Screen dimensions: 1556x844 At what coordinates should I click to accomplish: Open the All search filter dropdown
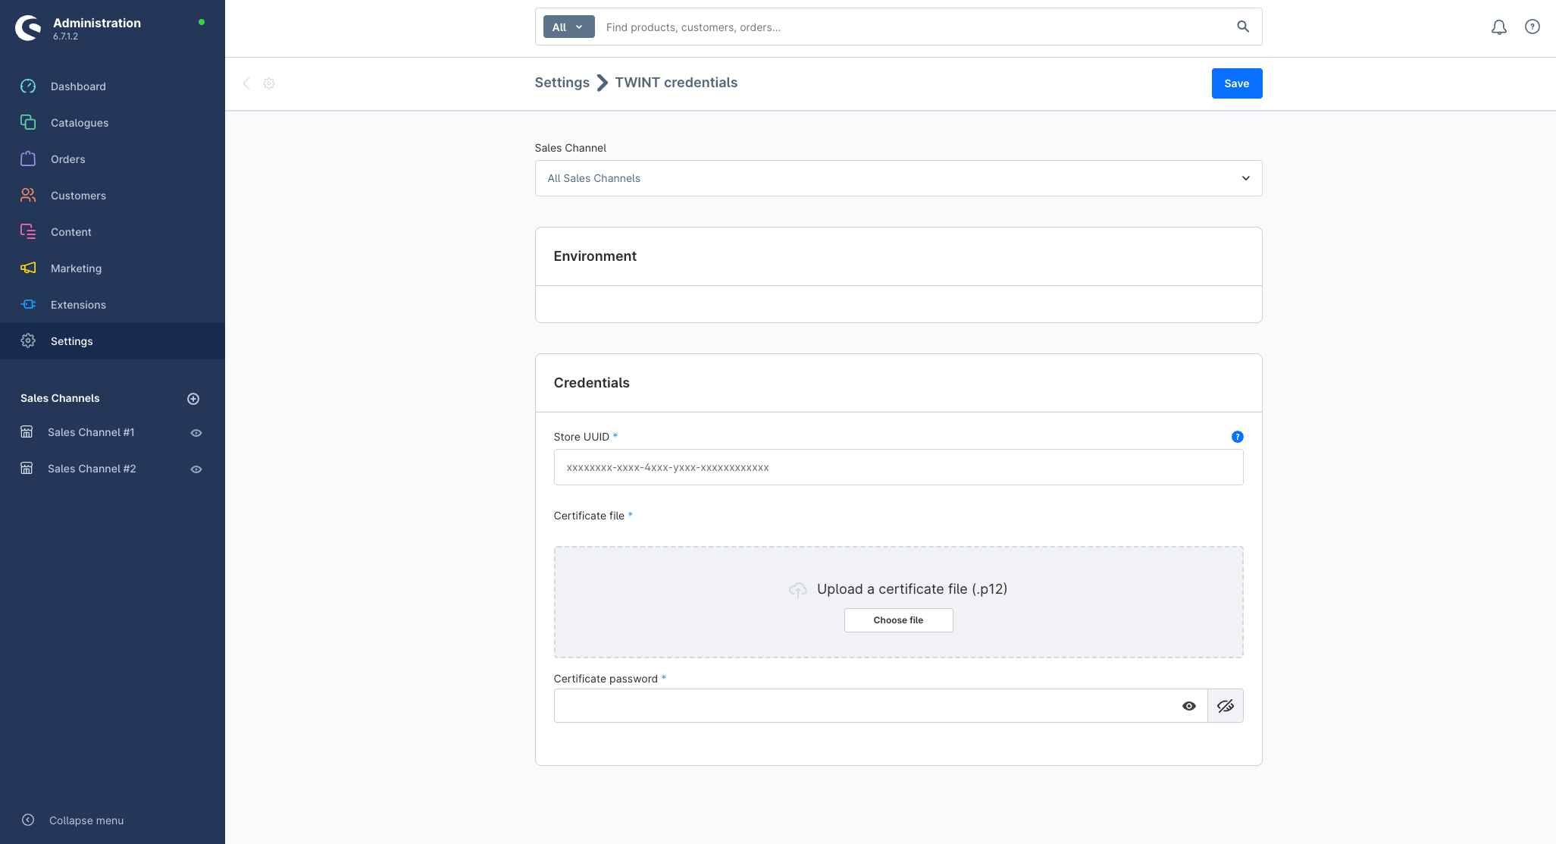pyautogui.click(x=568, y=27)
